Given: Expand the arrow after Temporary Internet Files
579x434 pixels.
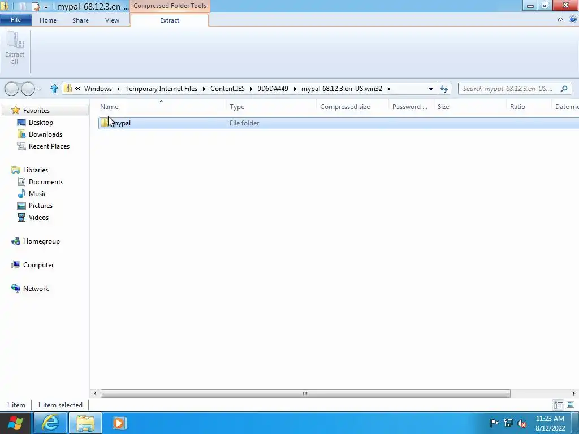Looking at the screenshot, I should point(204,89).
